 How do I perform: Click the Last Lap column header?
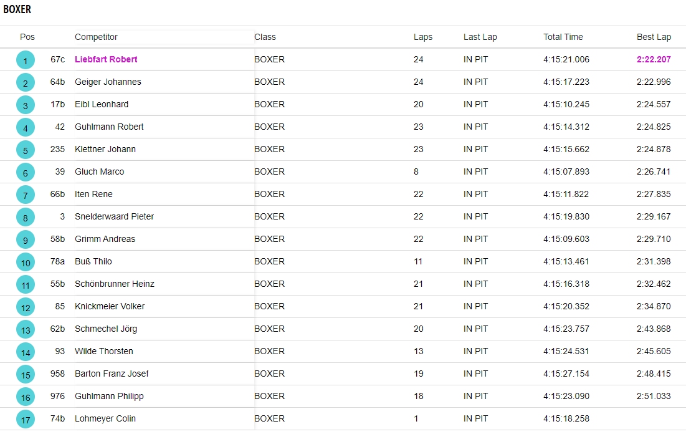[x=480, y=37]
